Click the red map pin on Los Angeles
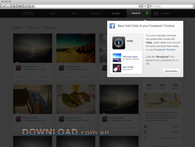The height and width of the screenshot is (147, 195). coord(162,100)
